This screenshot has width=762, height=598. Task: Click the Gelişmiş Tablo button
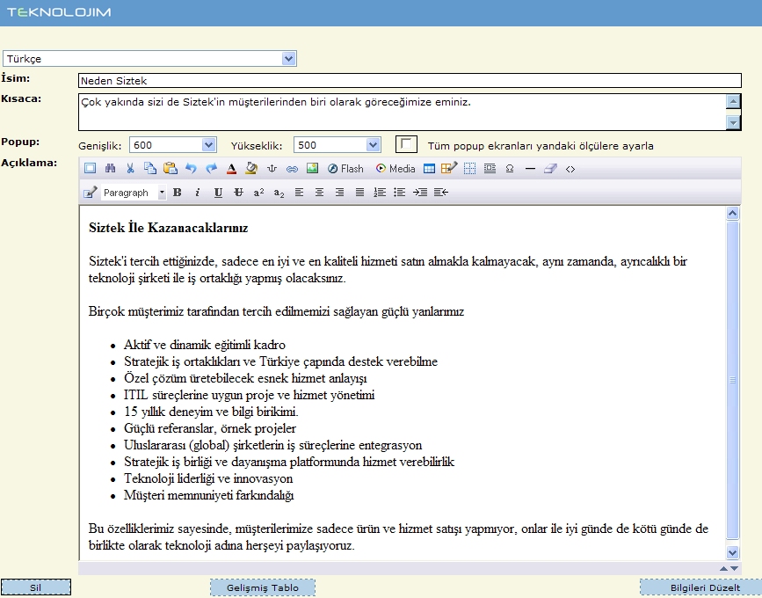pyautogui.click(x=263, y=587)
